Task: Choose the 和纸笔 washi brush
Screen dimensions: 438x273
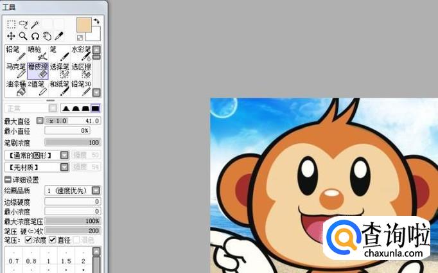Action: pos(60,88)
